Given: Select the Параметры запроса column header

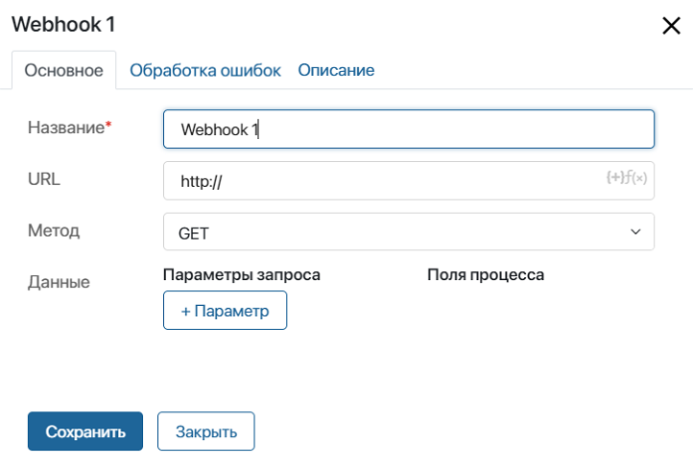Looking at the screenshot, I should pos(242,275).
